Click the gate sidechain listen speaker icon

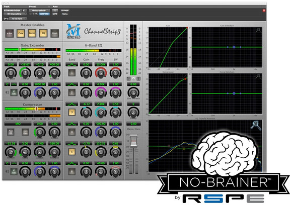coord(7,92)
